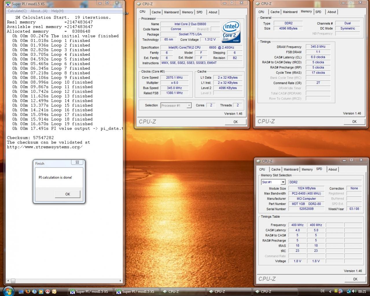Open the Help(H) menu in Super PI

pyautogui.click(x=57, y=11)
